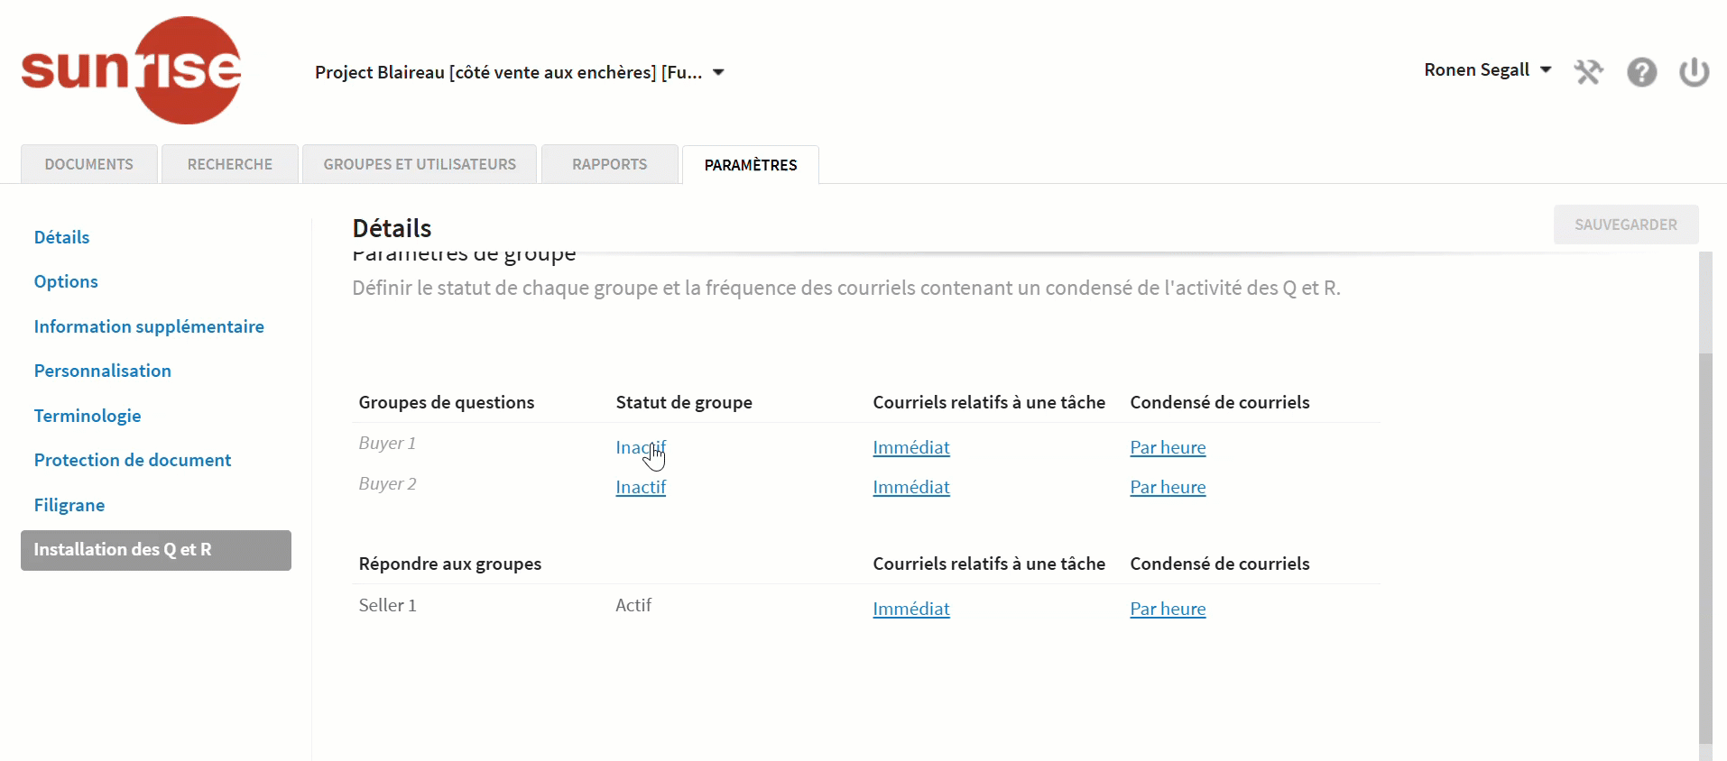
Task: Open Protection de document settings
Action: (x=133, y=460)
